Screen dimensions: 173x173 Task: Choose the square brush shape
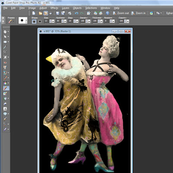click(40, 22)
